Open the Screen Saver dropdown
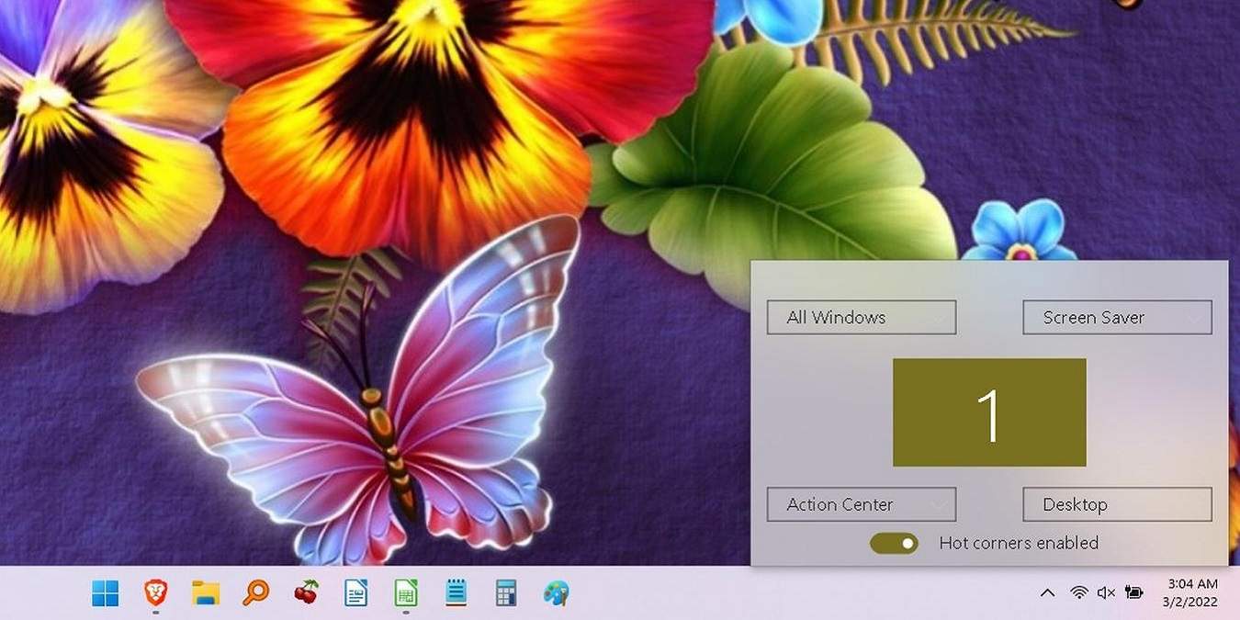1240x620 pixels. (1117, 317)
